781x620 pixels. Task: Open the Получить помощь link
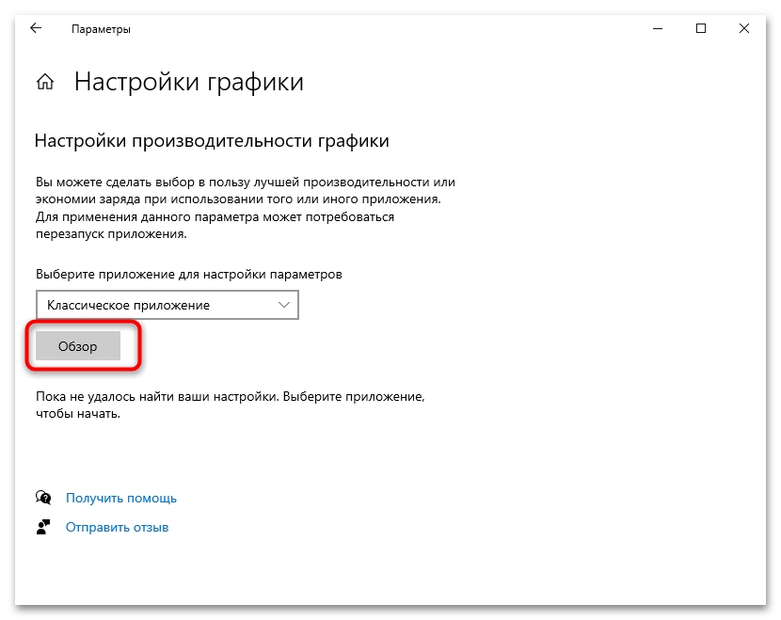120,497
